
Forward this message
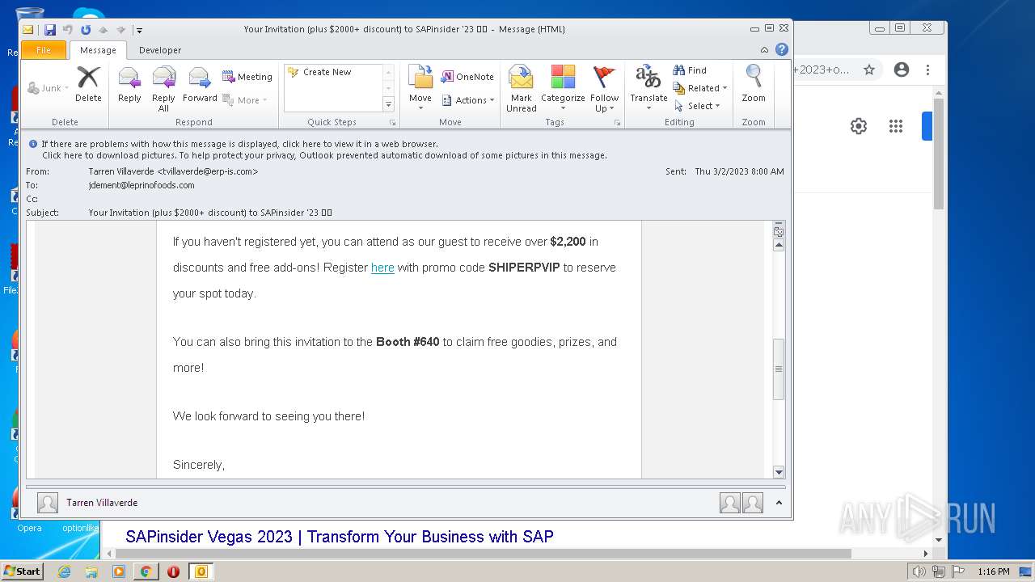point(199,84)
